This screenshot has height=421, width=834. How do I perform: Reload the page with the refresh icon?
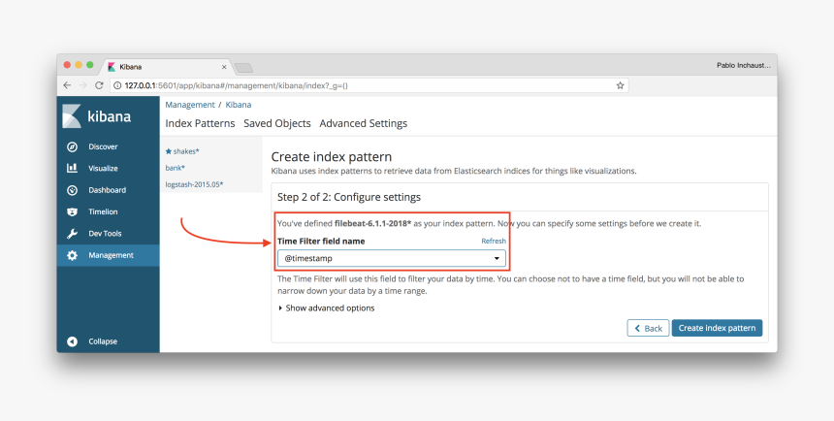pyautogui.click(x=99, y=85)
